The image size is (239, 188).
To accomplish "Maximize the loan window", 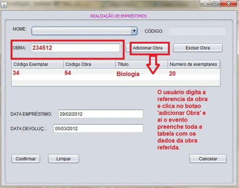I will (x=215, y=3).
